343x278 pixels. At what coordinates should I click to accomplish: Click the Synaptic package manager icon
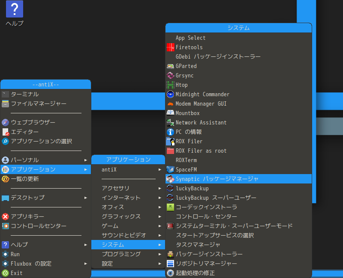[x=170, y=179]
